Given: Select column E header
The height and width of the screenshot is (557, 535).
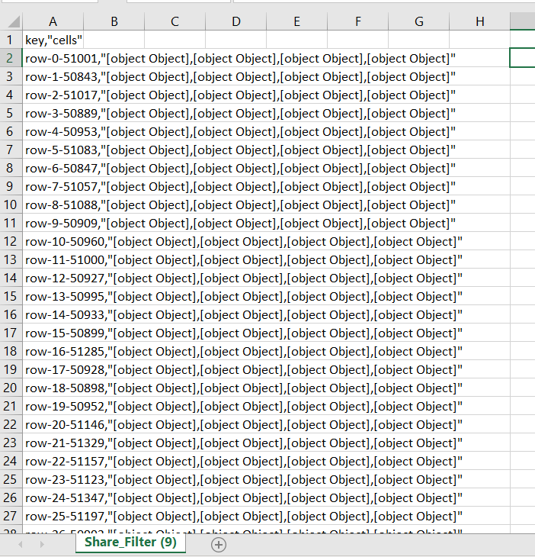Looking at the screenshot, I should (x=297, y=21).
